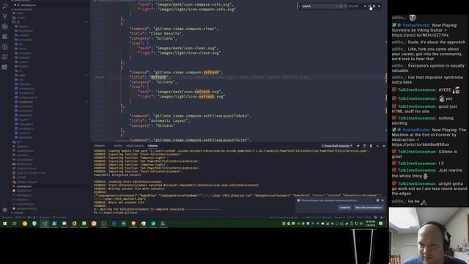
Task: Click code text "gitlens.views.compare.setFilesLayoutToAuto"
Action: pos(202,116)
